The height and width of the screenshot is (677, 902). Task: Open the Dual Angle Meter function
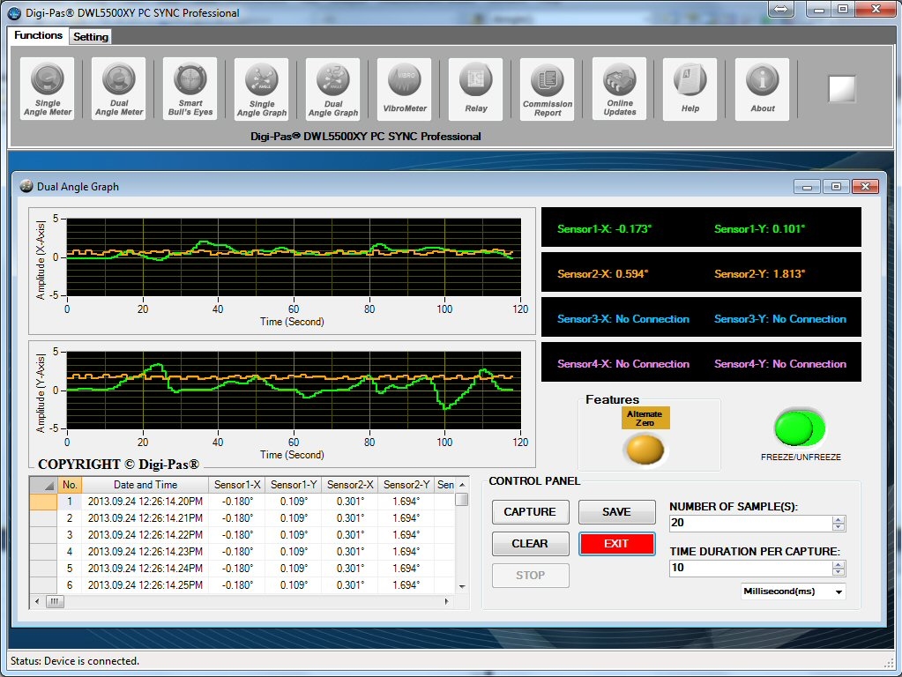tap(118, 88)
